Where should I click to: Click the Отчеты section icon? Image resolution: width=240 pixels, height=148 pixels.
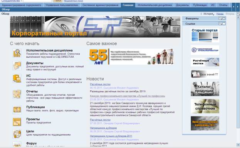[17, 94]
